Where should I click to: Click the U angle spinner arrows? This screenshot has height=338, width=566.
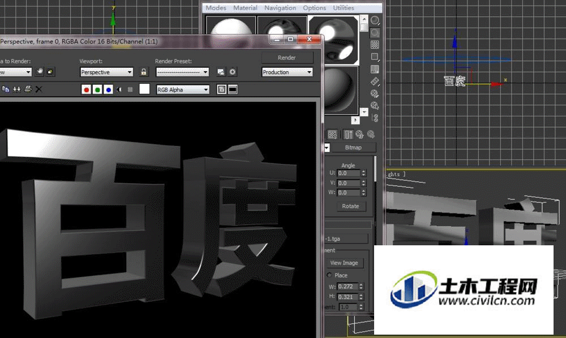(x=363, y=173)
